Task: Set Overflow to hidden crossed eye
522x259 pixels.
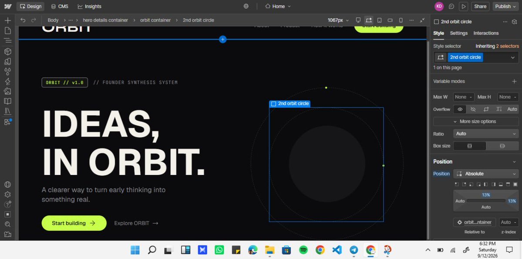Action: pyautogui.click(x=473, y=109)
